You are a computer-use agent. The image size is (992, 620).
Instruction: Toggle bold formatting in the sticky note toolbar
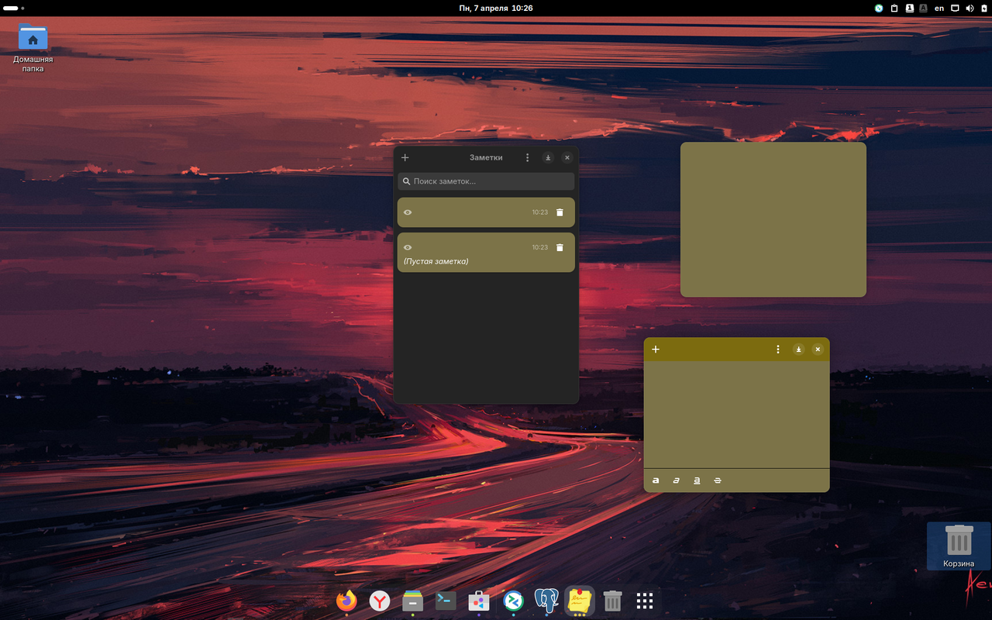click(x=656, y=480)
